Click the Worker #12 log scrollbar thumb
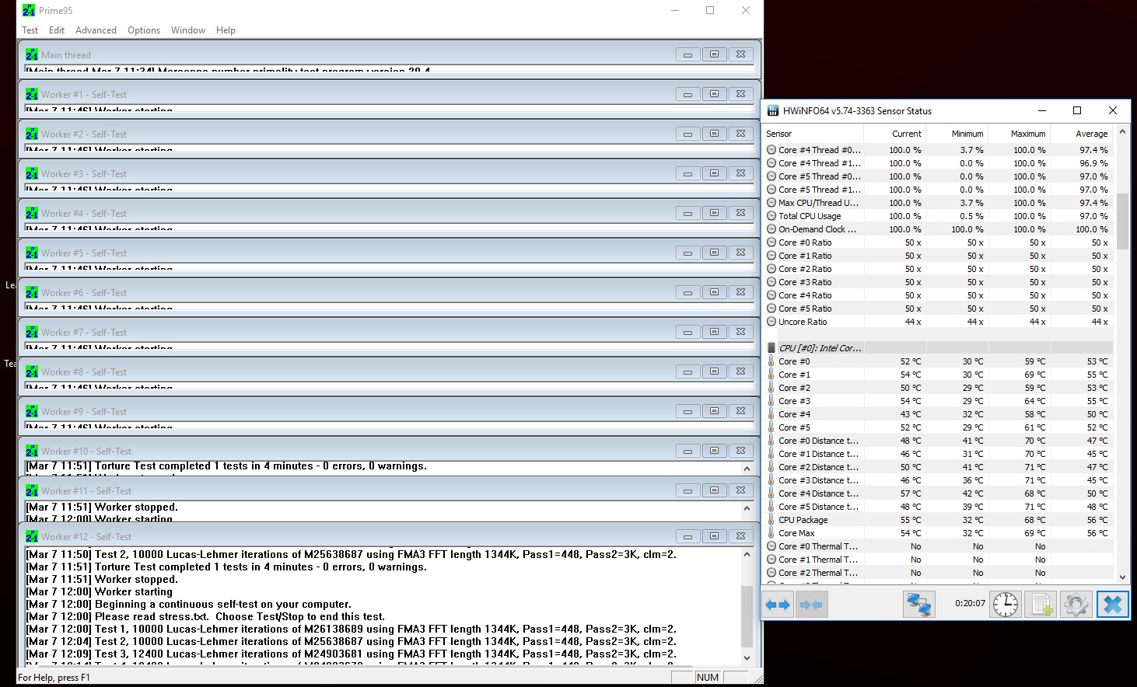The width and height of the screenshot is (1137, 687). [747, 616]
